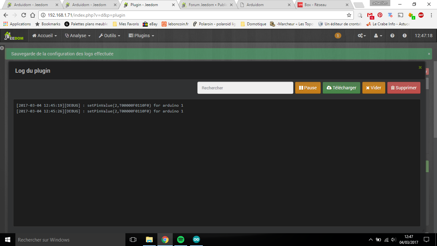Switch to the Forum Jeedom tab

click(207, 5)
